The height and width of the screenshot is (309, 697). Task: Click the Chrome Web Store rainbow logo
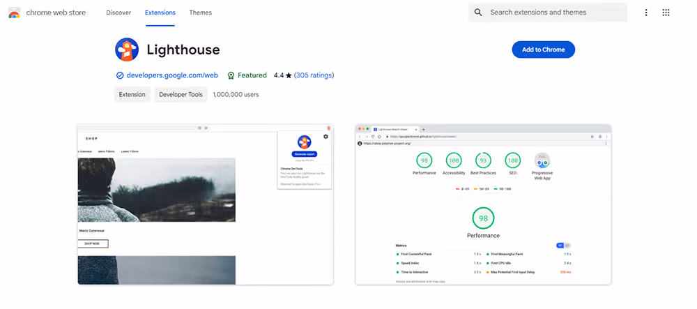point(14,13)
